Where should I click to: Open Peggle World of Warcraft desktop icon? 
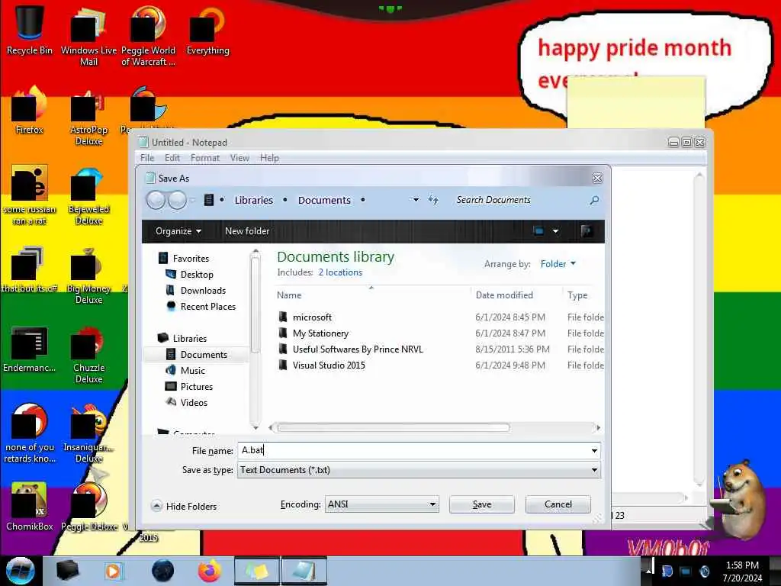click(x=148, y=36)
